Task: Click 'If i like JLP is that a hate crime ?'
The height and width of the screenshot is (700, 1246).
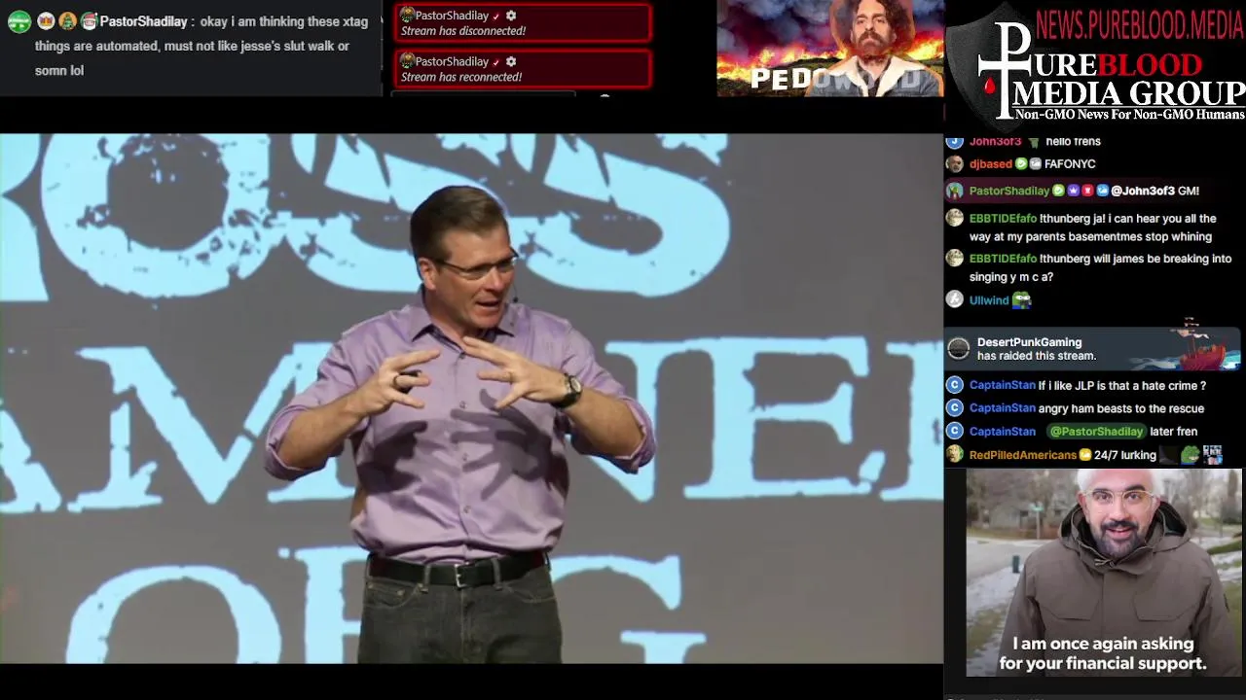Action: point(1122,385)
